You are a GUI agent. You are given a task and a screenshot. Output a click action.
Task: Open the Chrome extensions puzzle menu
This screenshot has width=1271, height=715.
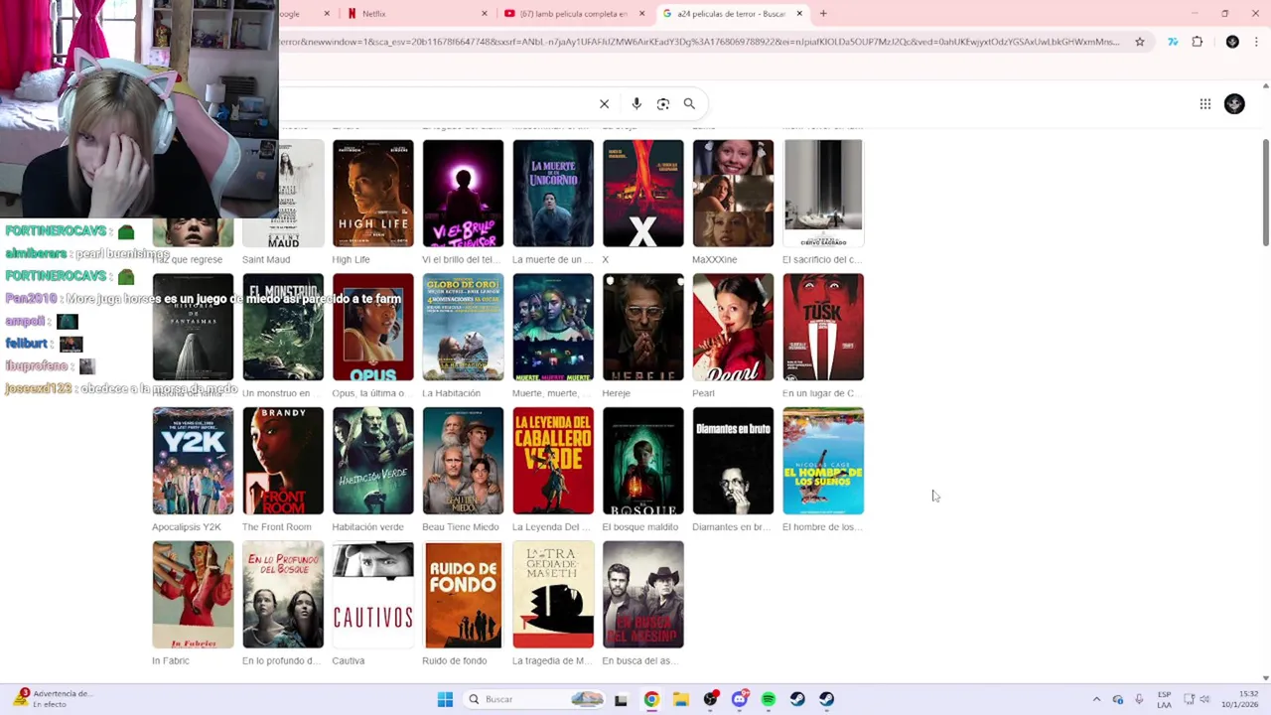click(x=1197, y=42)
